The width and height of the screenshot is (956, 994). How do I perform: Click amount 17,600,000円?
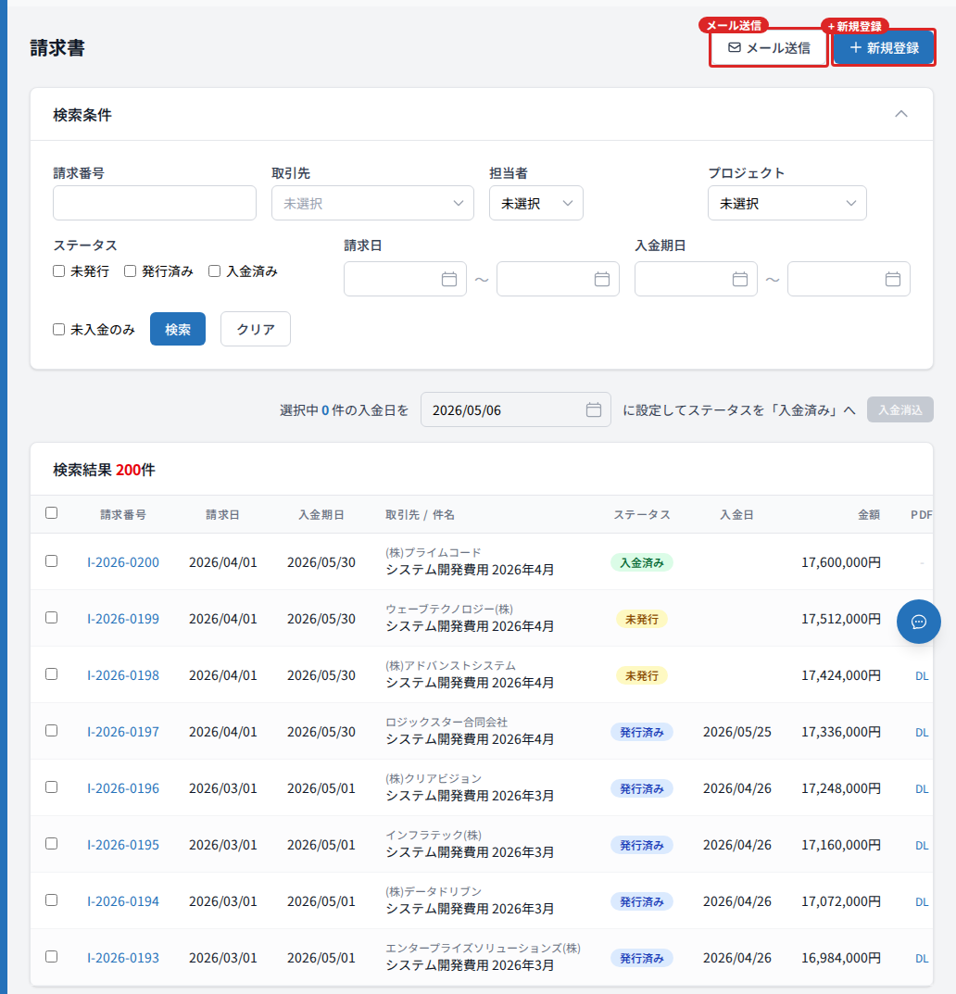click(x=840, y=562)
